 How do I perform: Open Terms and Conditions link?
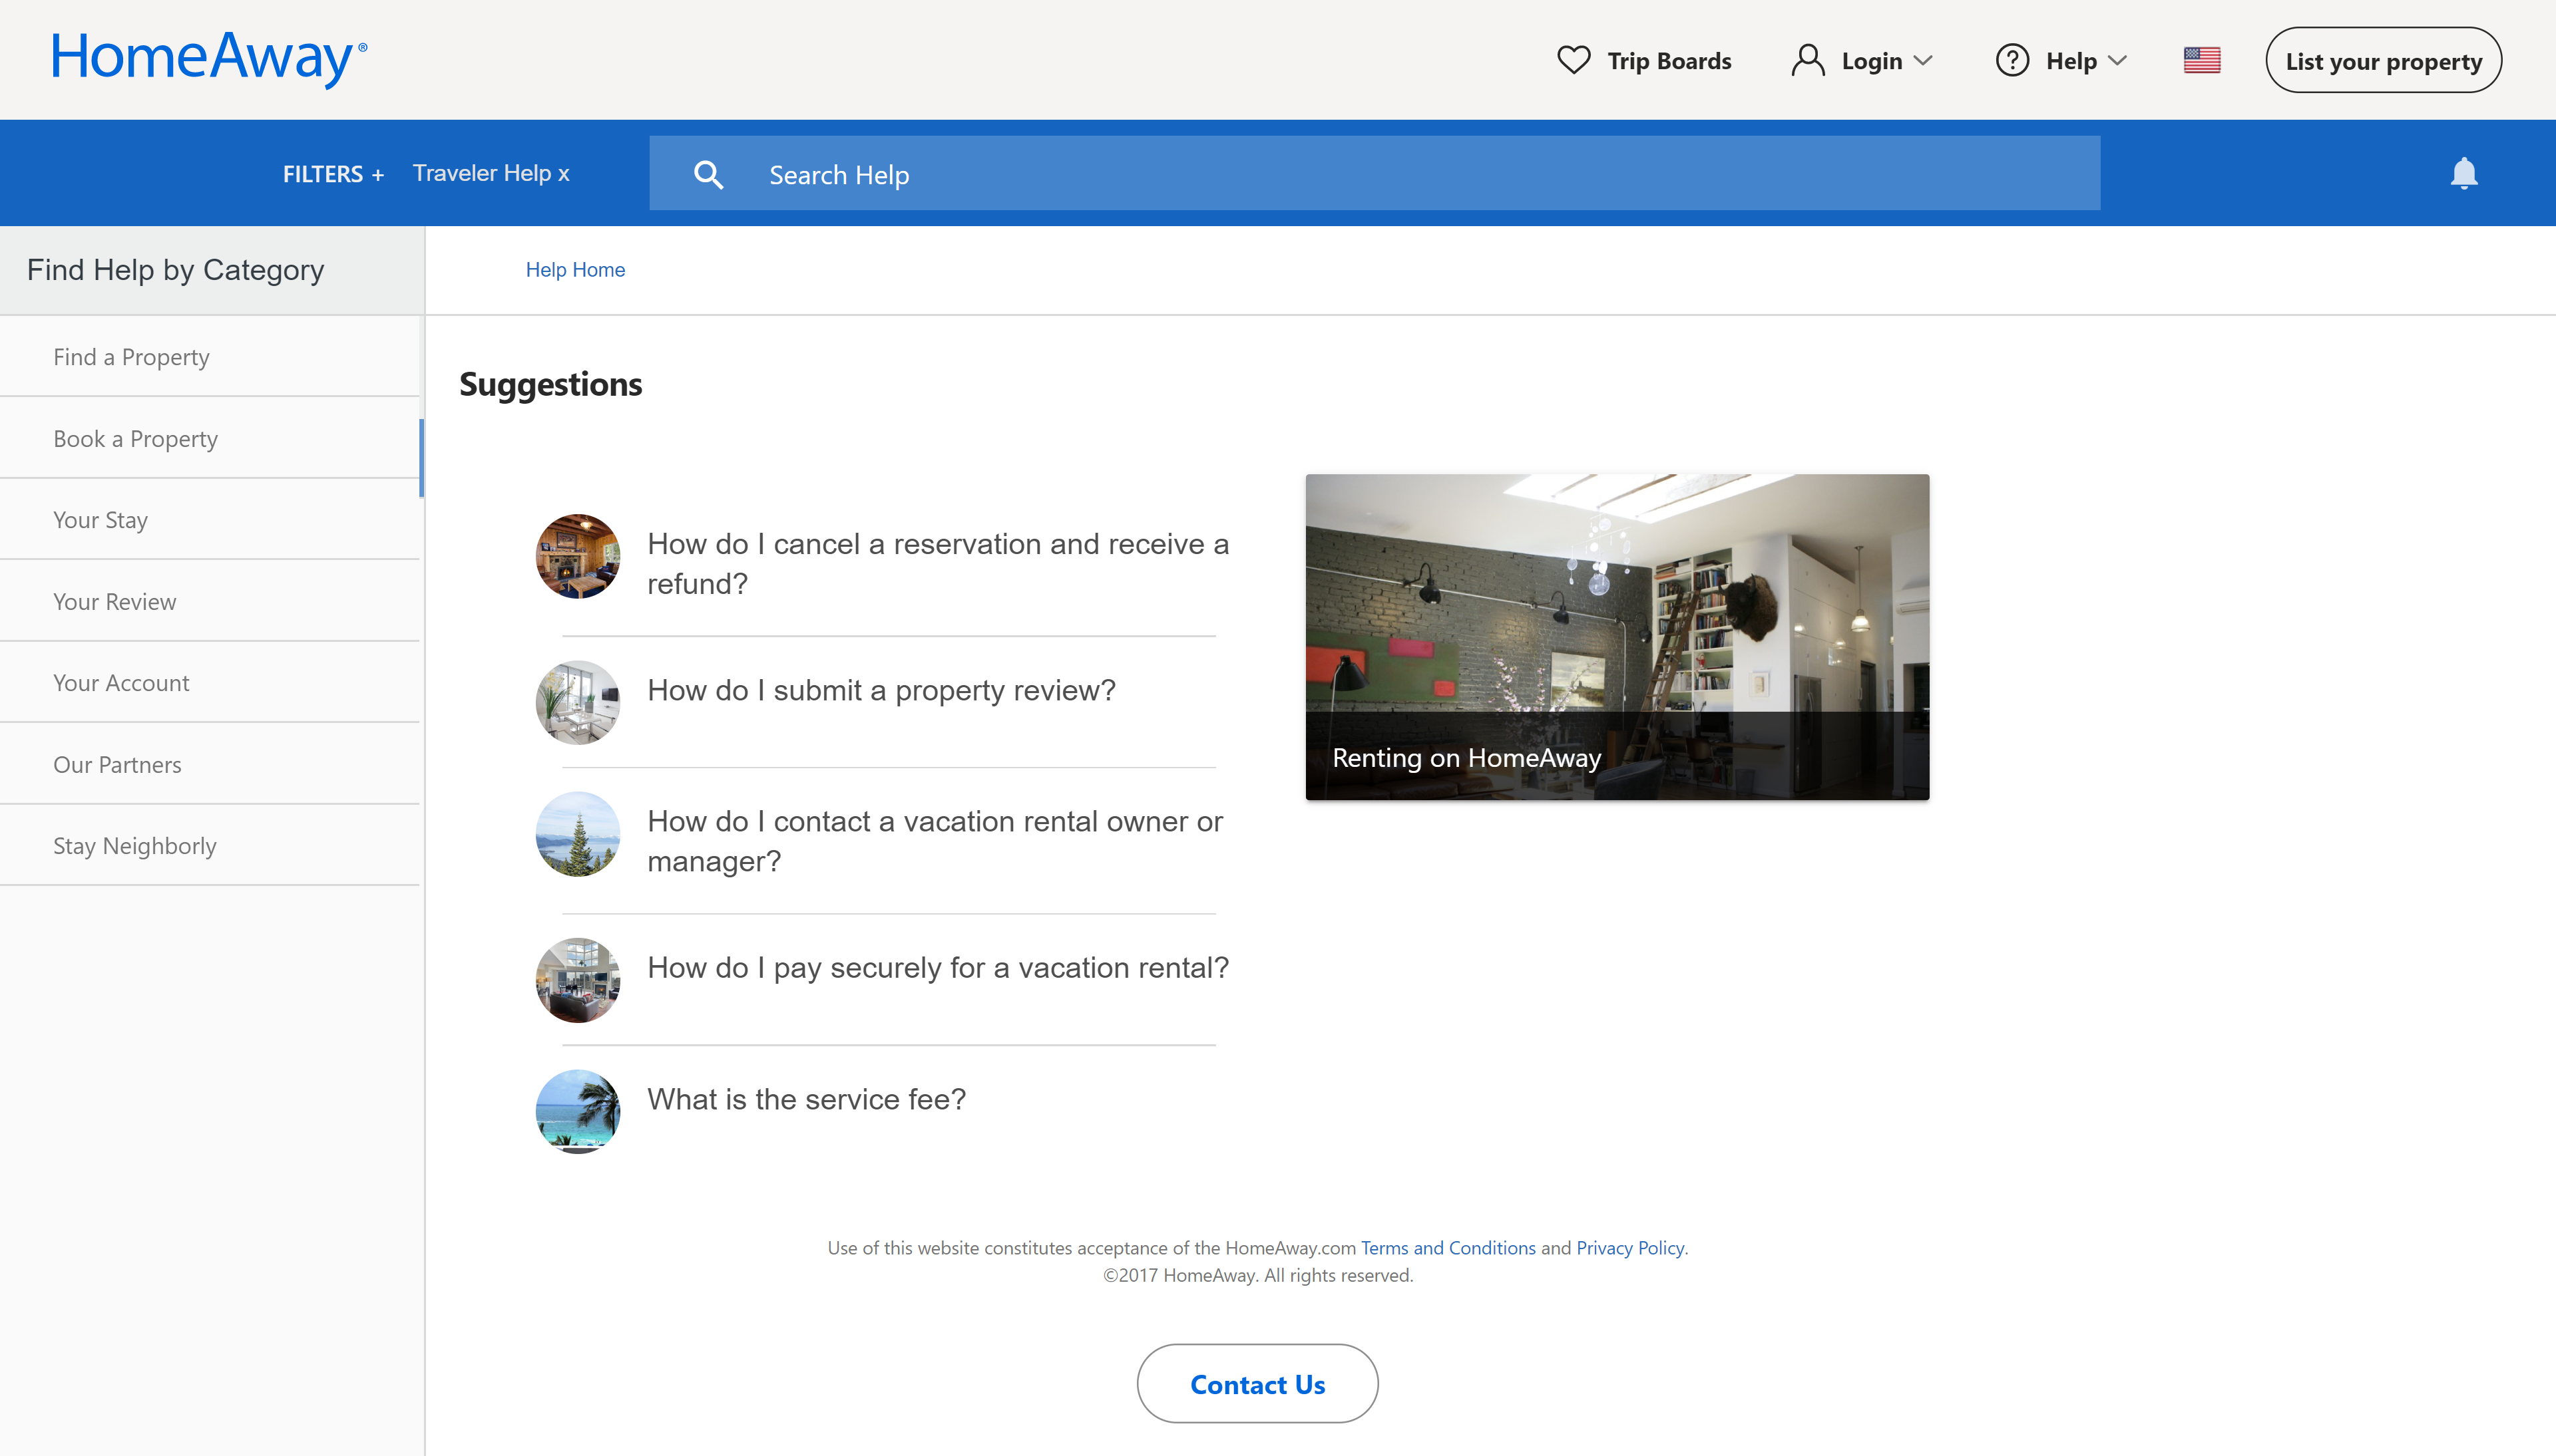[1448, 1248]
